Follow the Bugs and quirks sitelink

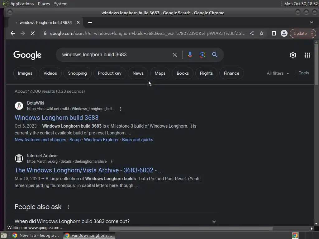point(137,140)
